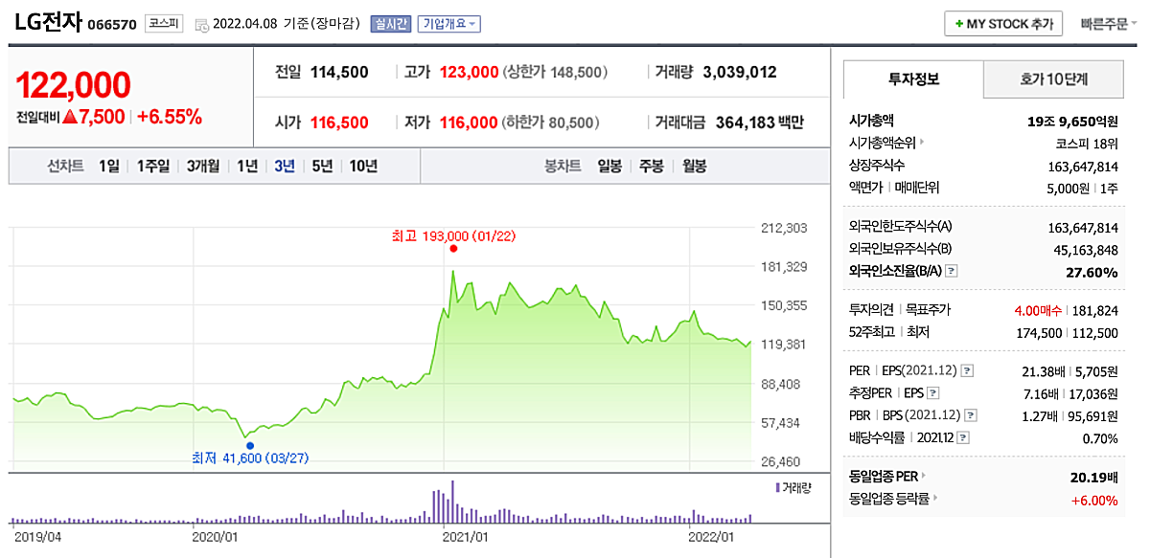Click the purple 거래량 legend square
Screen dimensions: 1150x558
[x=778, y=488]
